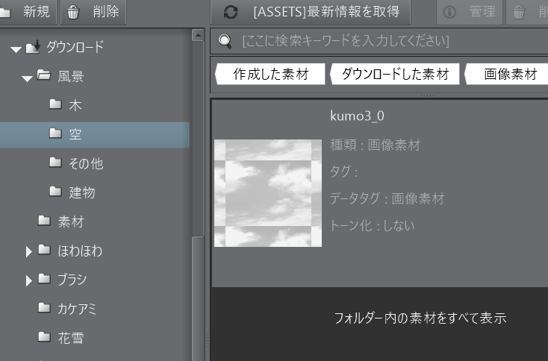
Task: Expand the ブラシ folder
Action: tap(28, 280)
